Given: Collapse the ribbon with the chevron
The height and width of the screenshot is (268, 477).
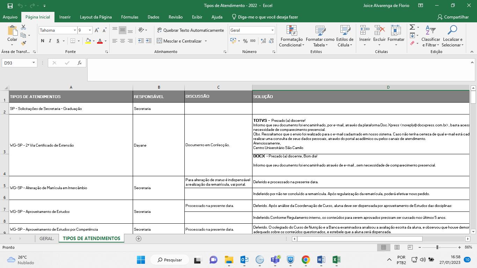Looking at the screenshot, I should click(472, 52).
